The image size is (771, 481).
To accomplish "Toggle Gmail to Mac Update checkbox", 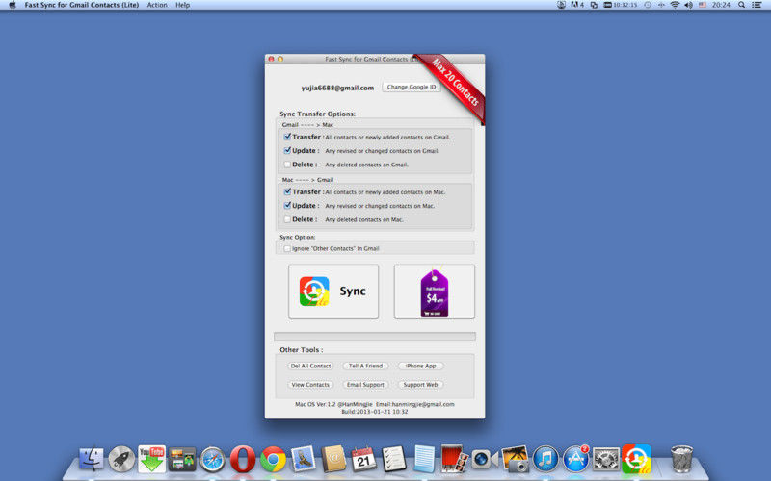I will [287, 151].
